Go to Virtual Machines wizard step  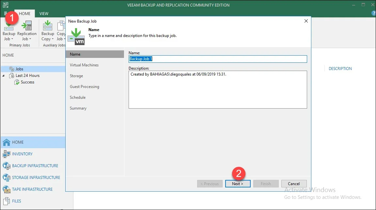coord(84,65)
